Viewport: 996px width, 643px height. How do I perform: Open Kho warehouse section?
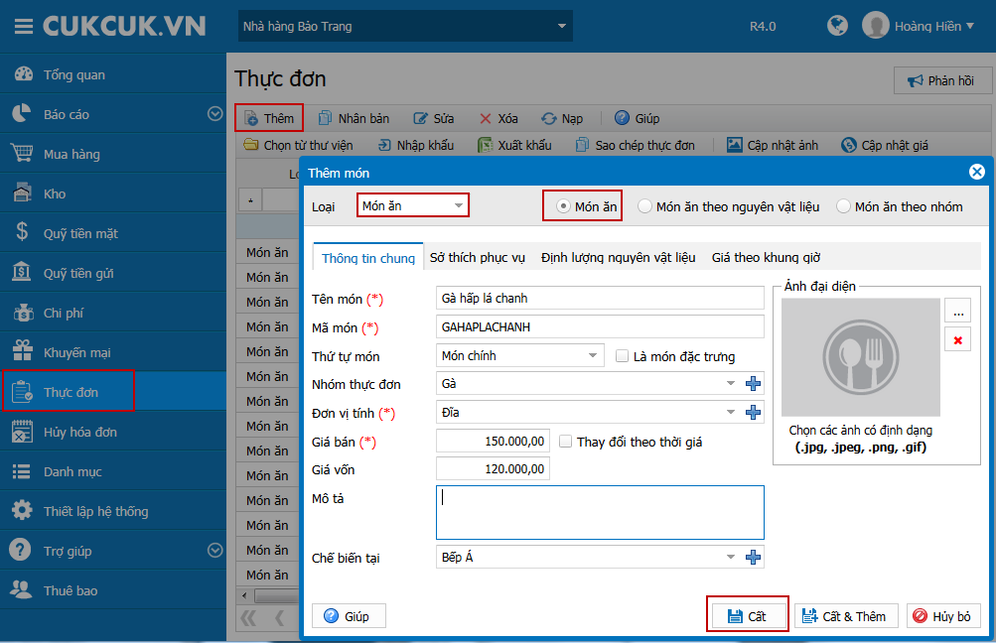tap(113, 193)
